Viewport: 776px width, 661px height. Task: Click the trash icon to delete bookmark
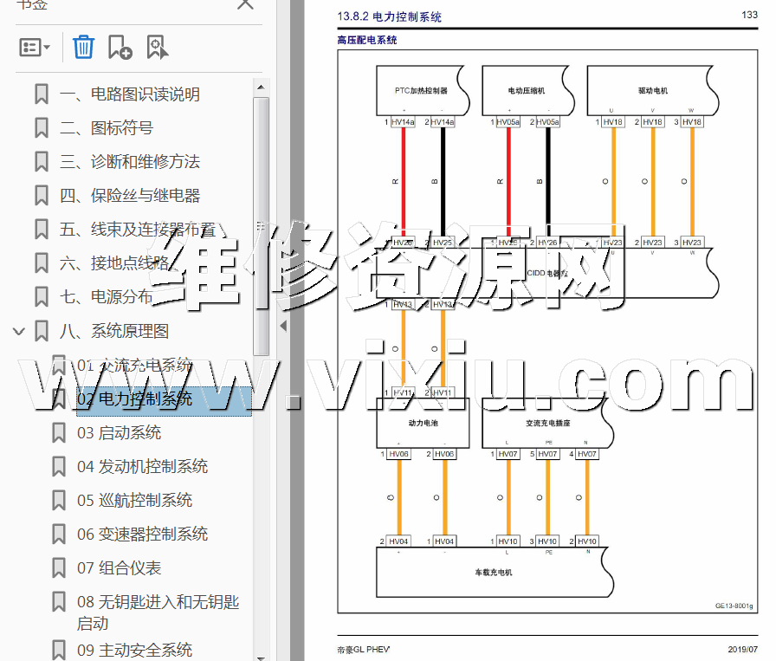point(83,47)
